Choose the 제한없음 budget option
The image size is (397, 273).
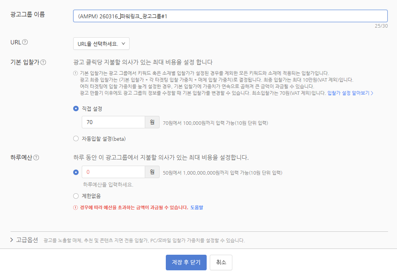(76, 196)
